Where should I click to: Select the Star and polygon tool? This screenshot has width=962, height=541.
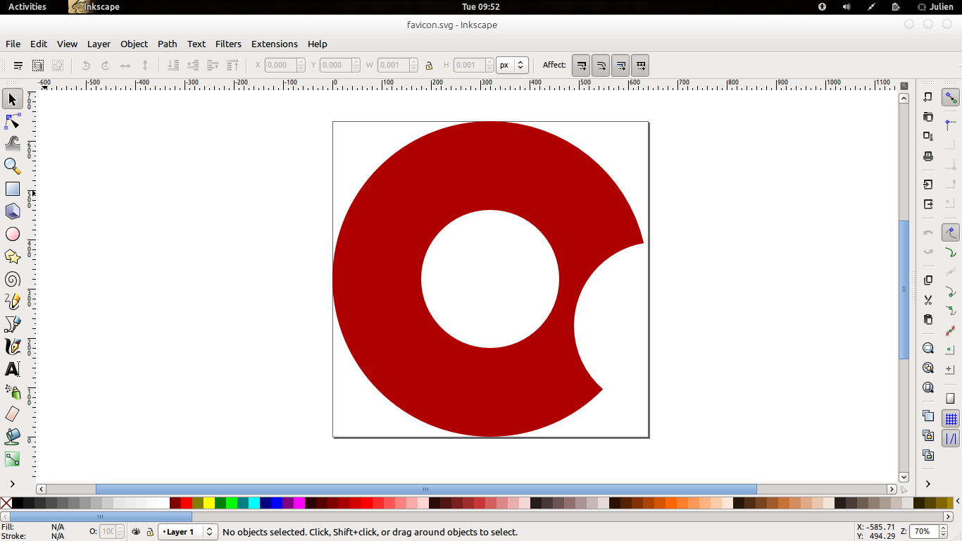pos(12,256)
